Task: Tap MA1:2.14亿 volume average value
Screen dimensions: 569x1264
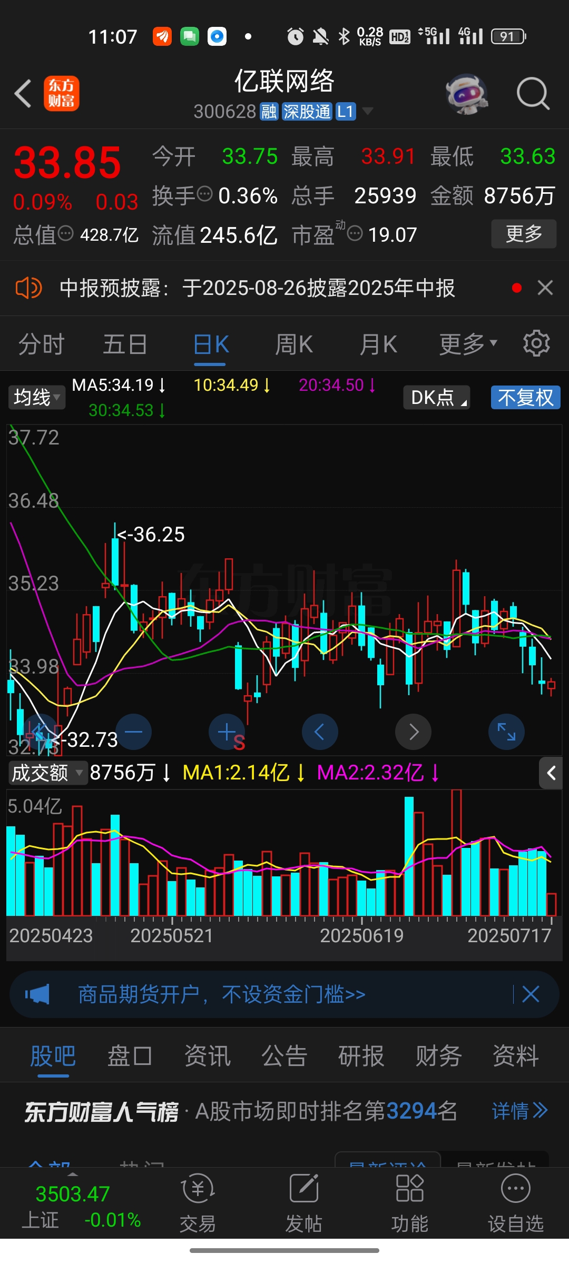Action: coord(243,773)
